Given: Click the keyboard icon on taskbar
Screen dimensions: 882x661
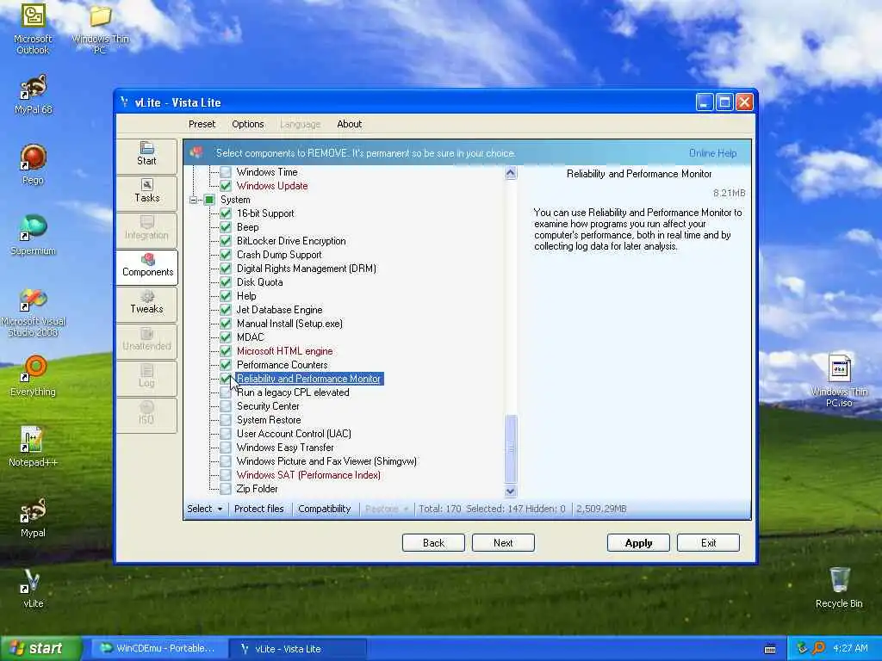Looking at the screenshot, I should [770, 649].
